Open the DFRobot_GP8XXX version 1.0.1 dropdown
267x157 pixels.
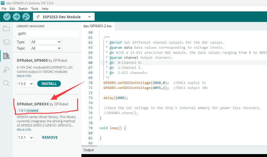pyautogui.click(x=25, y=137)
